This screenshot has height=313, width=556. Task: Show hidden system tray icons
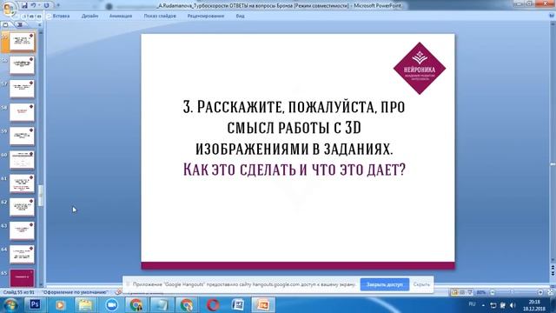coord(483,305)
